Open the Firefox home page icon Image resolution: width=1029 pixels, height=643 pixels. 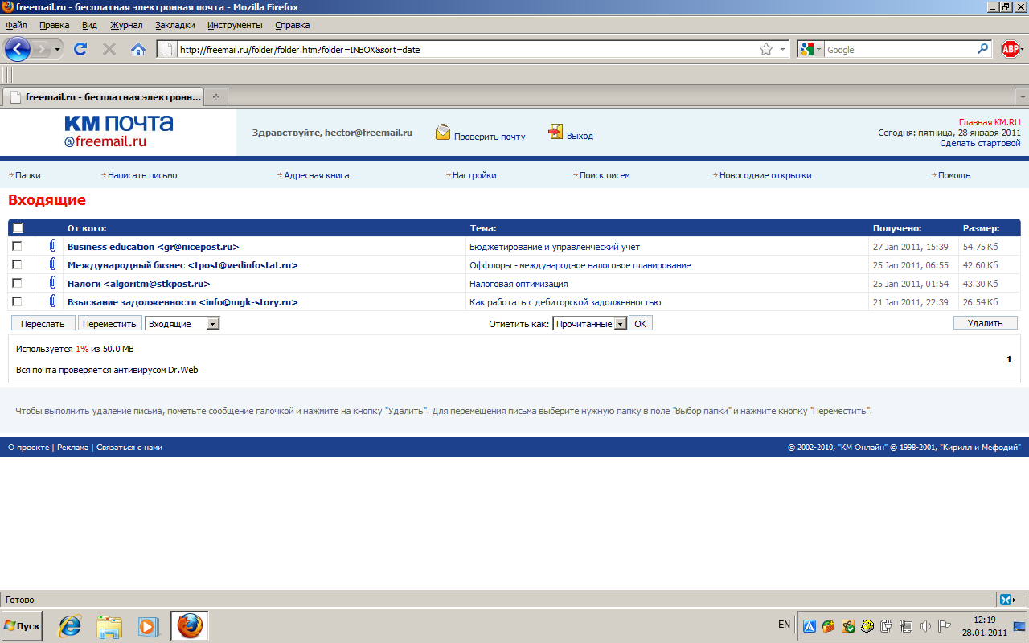(138, 49)
